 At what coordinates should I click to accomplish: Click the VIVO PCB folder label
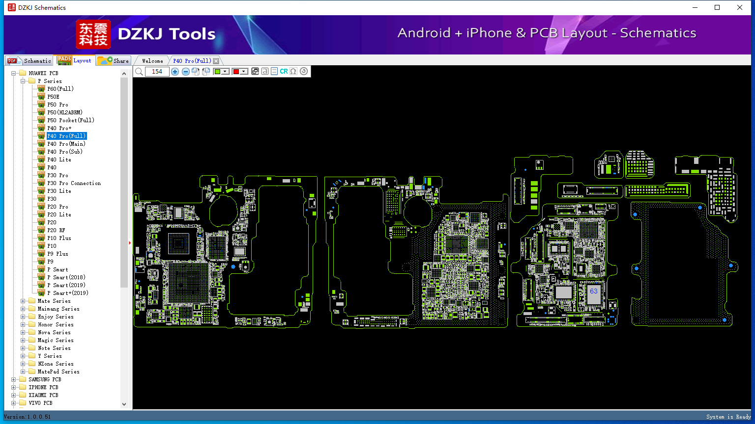[40, 403]
